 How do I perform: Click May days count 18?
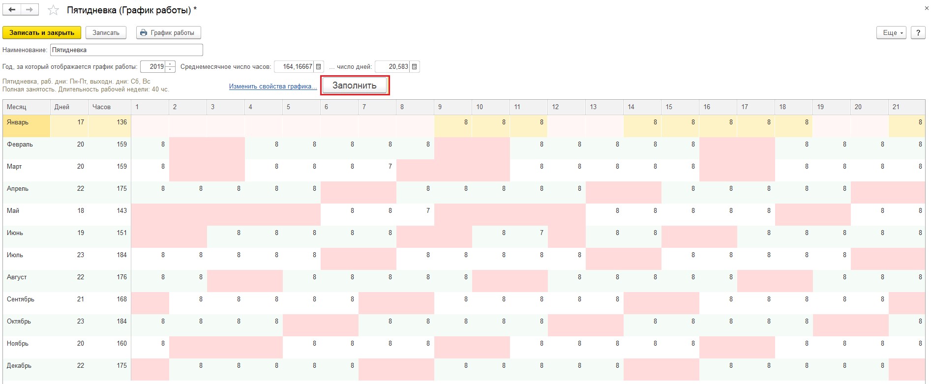click(69, 214)
